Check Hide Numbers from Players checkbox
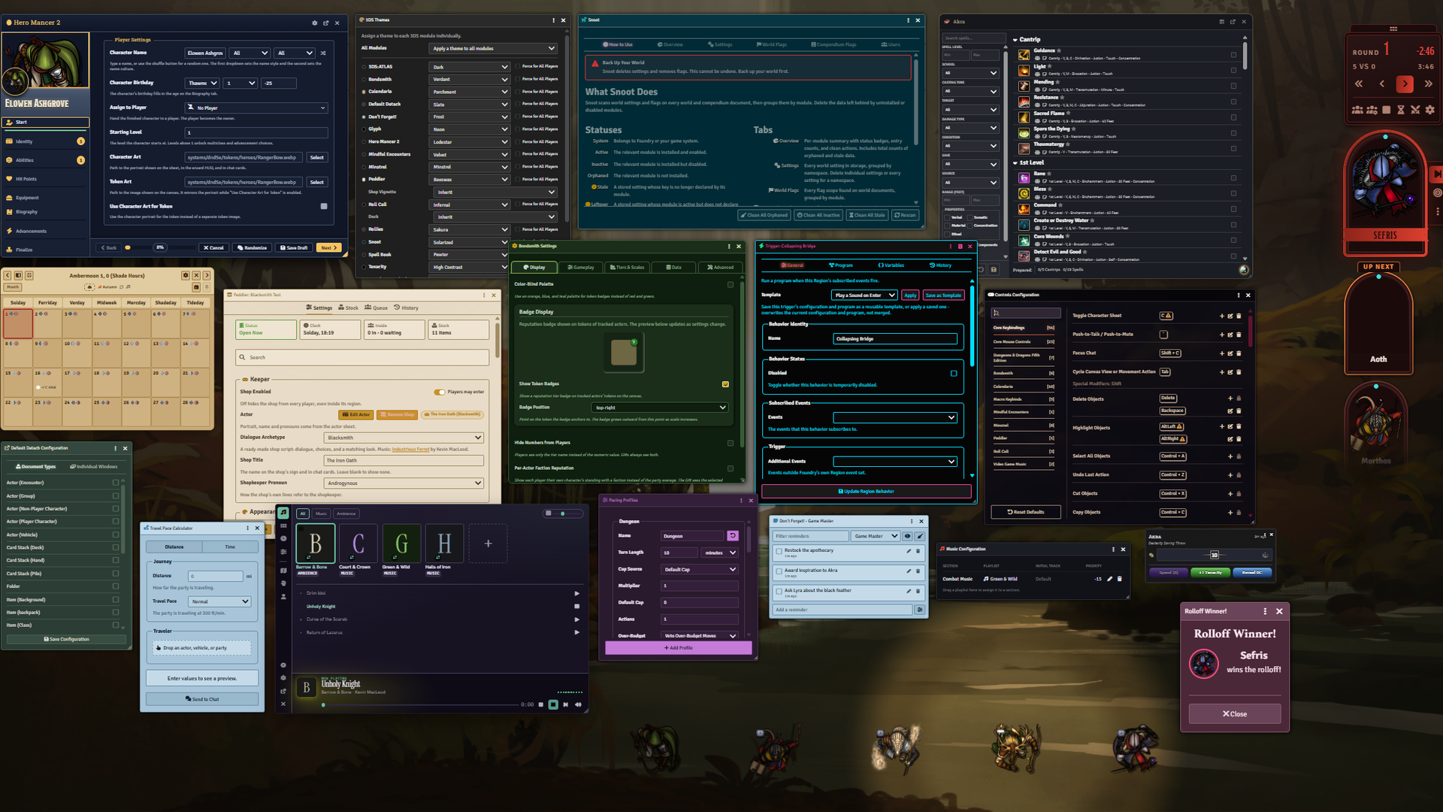This screenshot has width=1443, height=812. [x=730, y=443]
